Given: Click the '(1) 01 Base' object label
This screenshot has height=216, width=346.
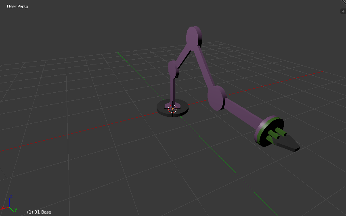Looking at the screenshot, I should (x=39, y=212).
